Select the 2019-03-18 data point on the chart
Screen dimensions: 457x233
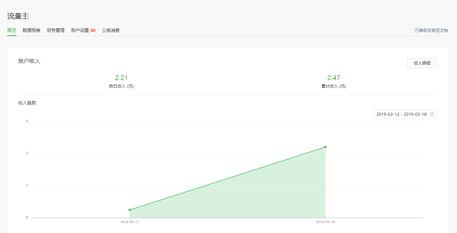[325, 147]
